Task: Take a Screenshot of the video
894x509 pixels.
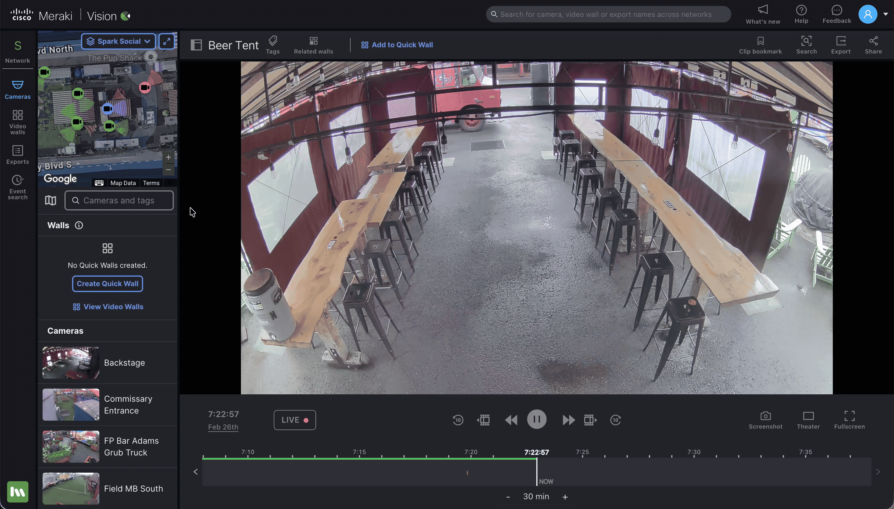Action: point(765,419)
